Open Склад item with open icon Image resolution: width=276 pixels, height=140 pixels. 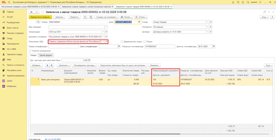click(x=211, y=22)
